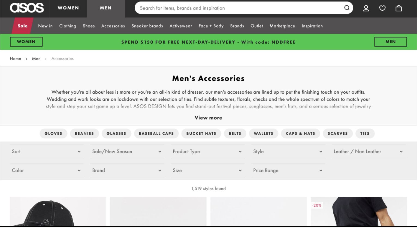Screen dimensions: 417x228
Task: Expand the Product Type filter
Action: 208,152
